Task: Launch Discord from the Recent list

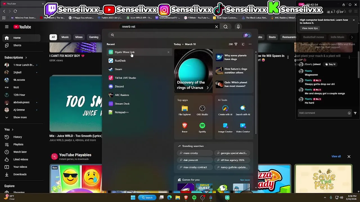Action: click(139, 86)
